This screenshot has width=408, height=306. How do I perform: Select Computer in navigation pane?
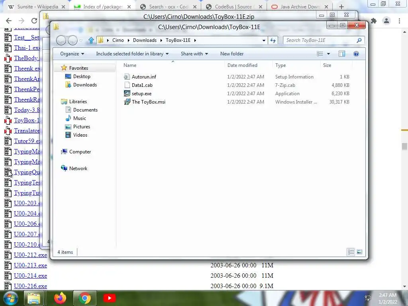[x=80, y=152]
